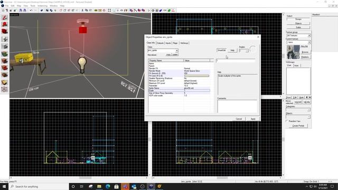
Task: Click the Carve toolbar icon
Action: 42,11
